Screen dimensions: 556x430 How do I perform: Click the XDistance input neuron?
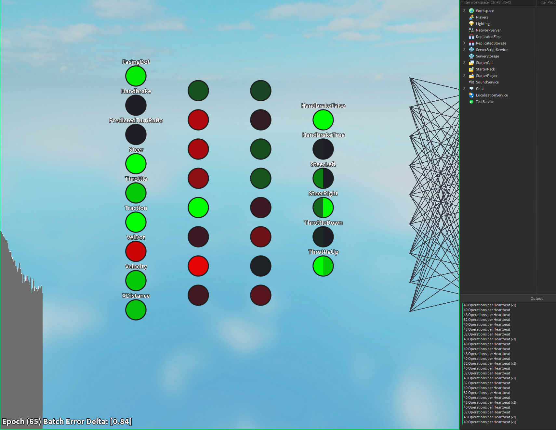(x=136, y=310)
